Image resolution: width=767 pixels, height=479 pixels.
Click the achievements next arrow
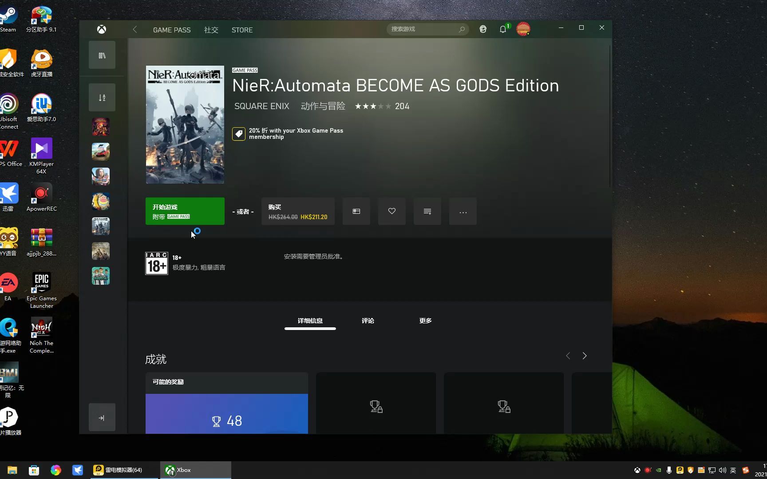tap(585, 356)
